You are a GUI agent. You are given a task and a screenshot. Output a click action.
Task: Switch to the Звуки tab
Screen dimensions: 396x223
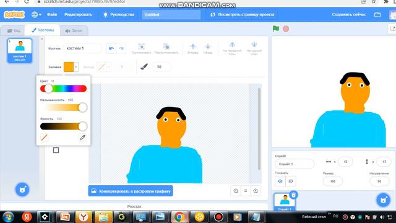pyautogui.click(x=74, y=30)
